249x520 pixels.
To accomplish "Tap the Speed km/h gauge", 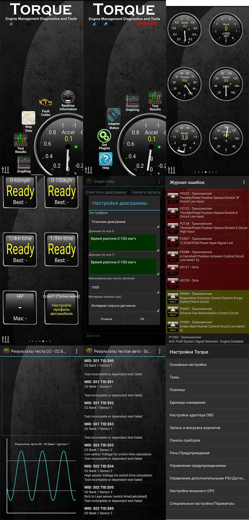I will click(226, 84).
